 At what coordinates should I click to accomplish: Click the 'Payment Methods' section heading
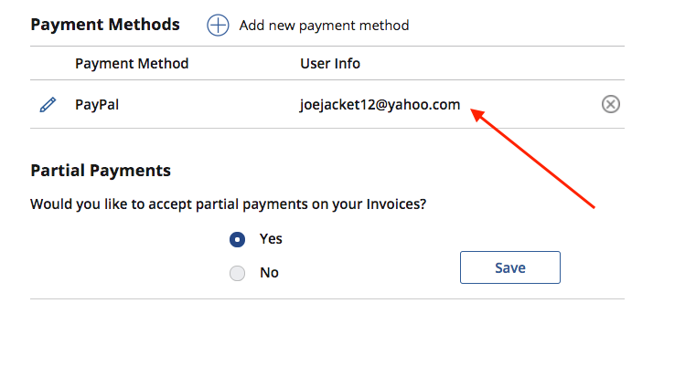coord(105,25)
